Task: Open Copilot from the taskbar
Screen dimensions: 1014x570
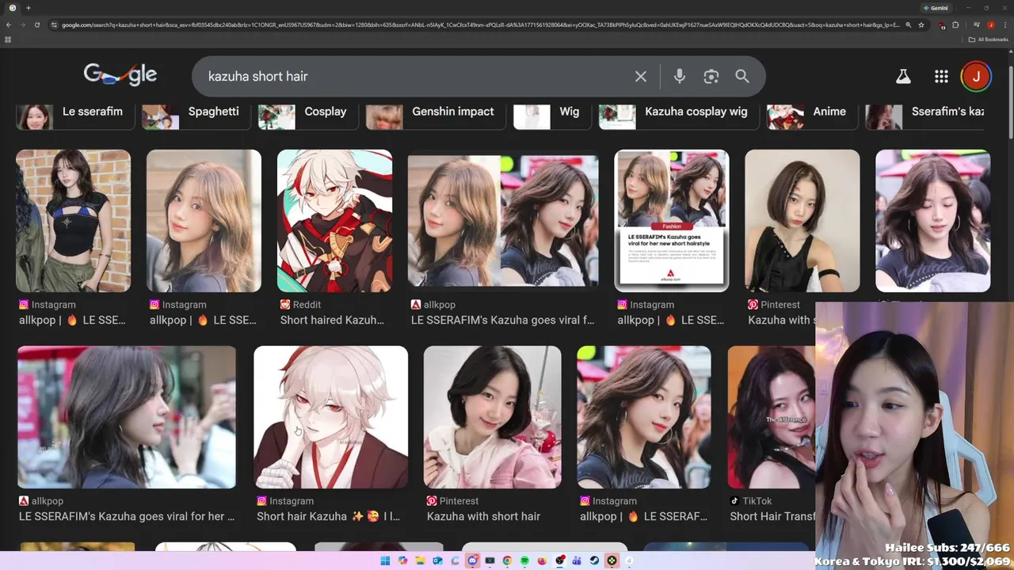Action: pos(402,560)
